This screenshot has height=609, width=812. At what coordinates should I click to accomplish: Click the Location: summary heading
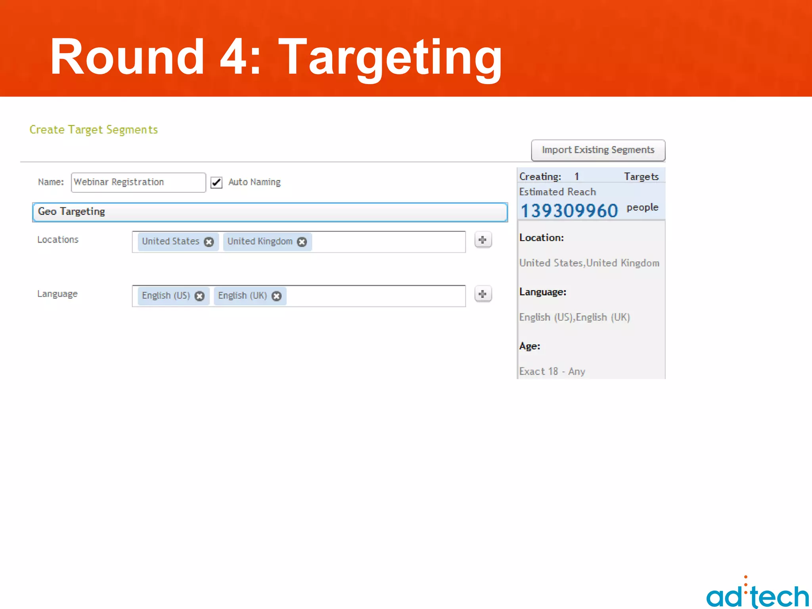click(x=542, y=238)
